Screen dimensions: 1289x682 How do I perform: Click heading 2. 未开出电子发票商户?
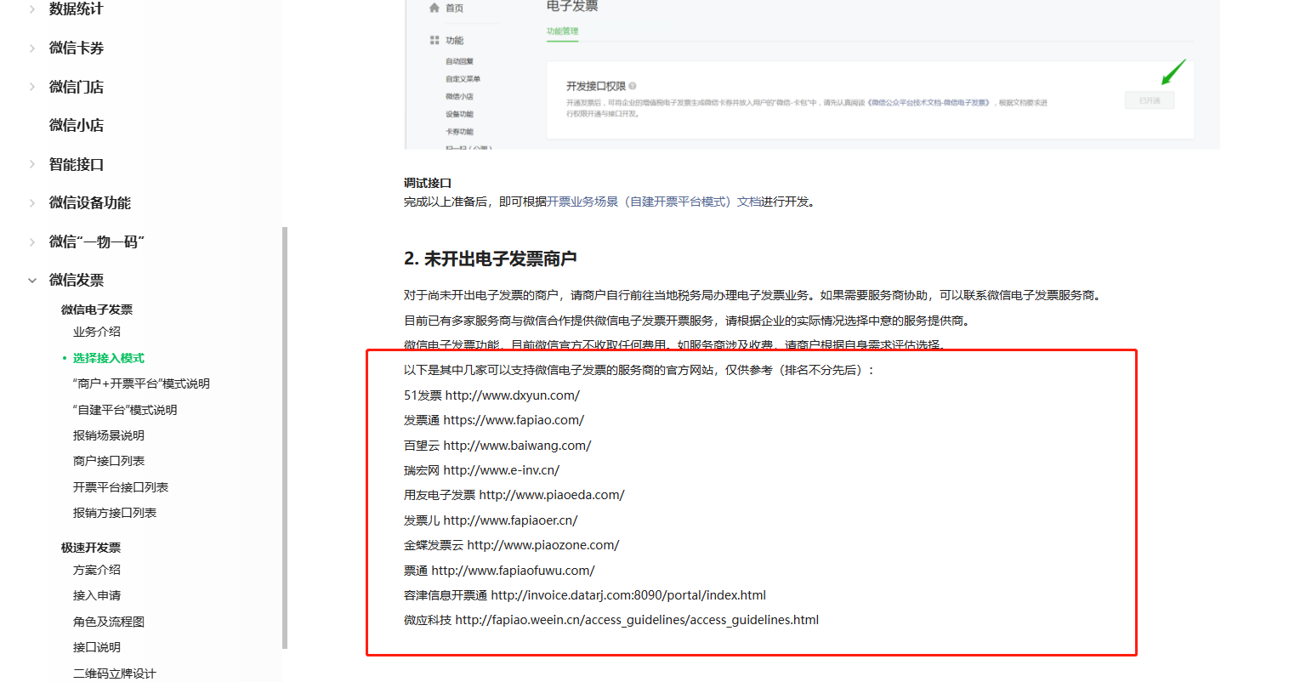(491, 259)
